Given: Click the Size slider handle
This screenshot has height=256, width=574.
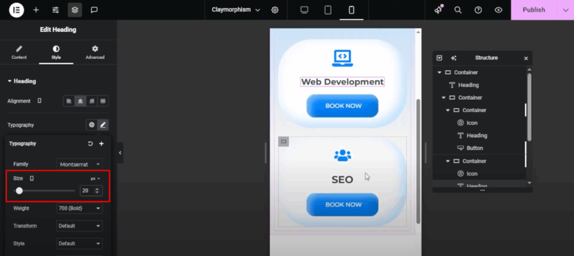Looking at the screenshot, I should coord(20,190).
